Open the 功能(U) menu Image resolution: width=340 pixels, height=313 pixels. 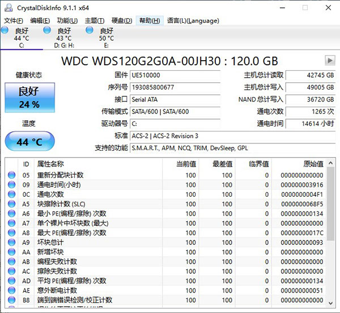pos(68,20)
